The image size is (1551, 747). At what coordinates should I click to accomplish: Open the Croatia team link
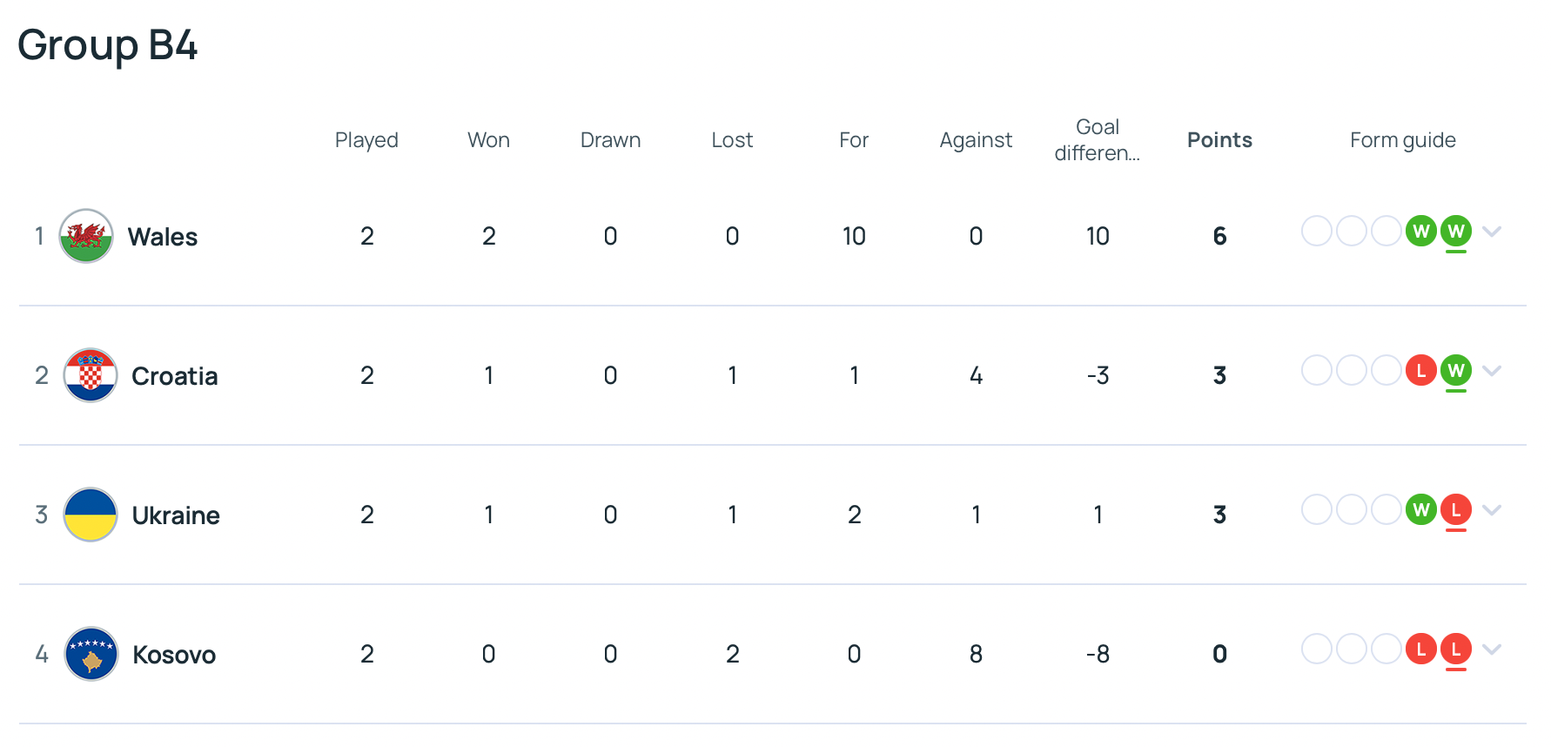point(174,376)
